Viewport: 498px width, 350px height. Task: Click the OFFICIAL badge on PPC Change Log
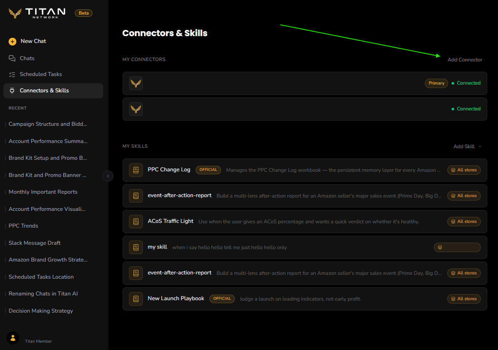[x=208, y=170]
